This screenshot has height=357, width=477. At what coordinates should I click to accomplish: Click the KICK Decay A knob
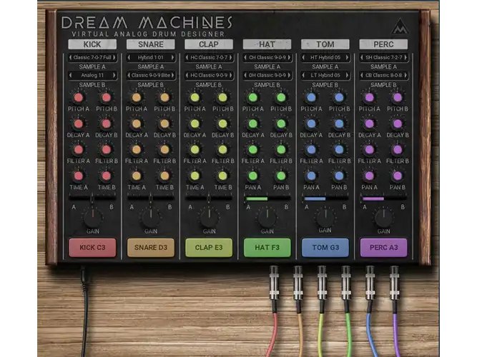[79, 124]
